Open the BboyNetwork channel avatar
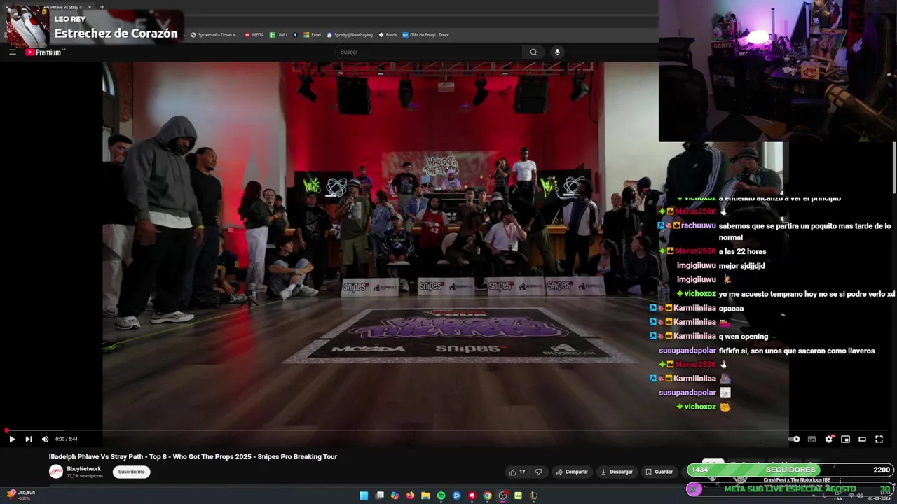Image resolution: width=897 pixels, height=504 pixels. [x=56, y=472]
